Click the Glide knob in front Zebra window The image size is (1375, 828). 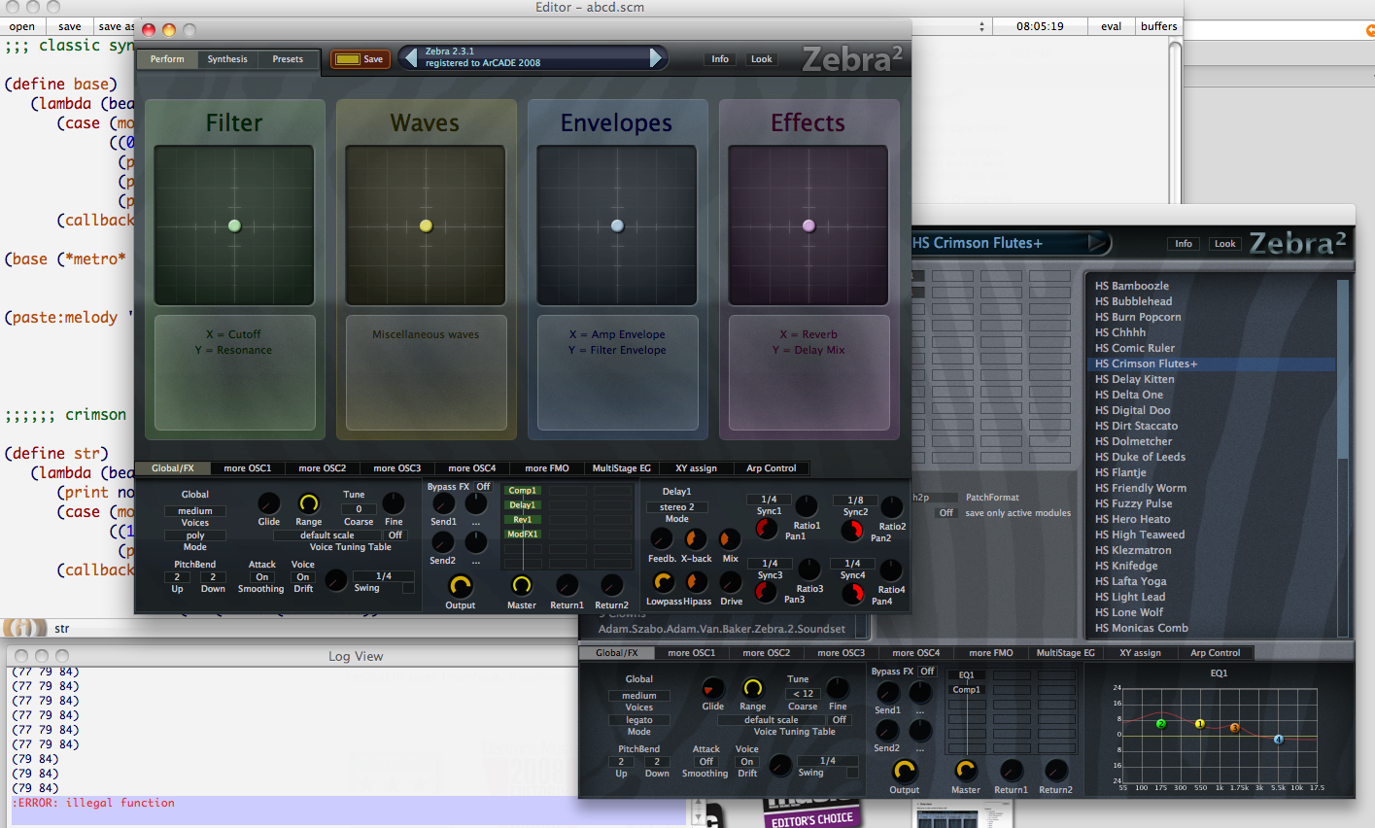pyautogui.click(x=269, y=503)
